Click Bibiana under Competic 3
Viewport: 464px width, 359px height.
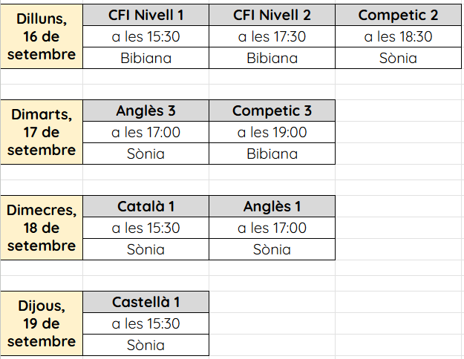272,154
